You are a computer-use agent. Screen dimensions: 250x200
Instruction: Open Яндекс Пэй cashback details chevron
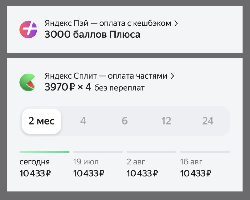click(x=176, y=23)
